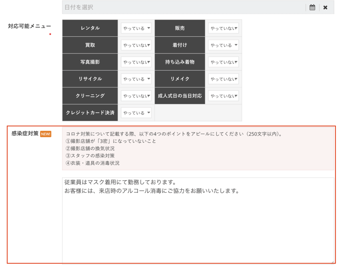Open the 販売 availability dropdown

(223, 28)
